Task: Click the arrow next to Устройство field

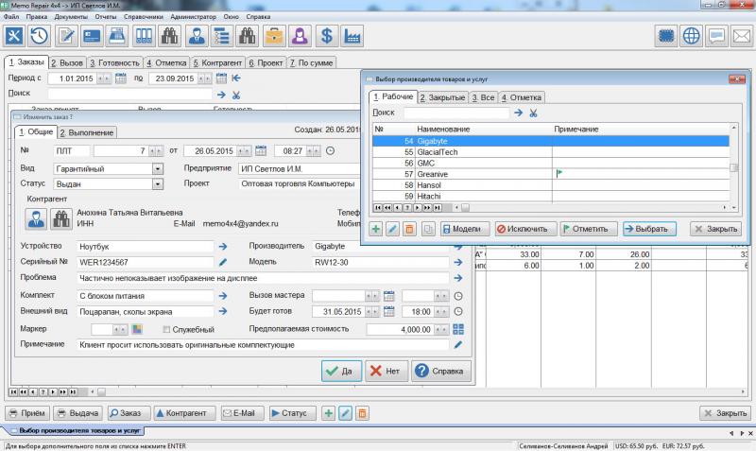Action: (223, 247)
